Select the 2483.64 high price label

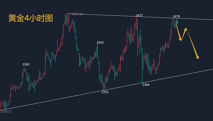(78, 14)
